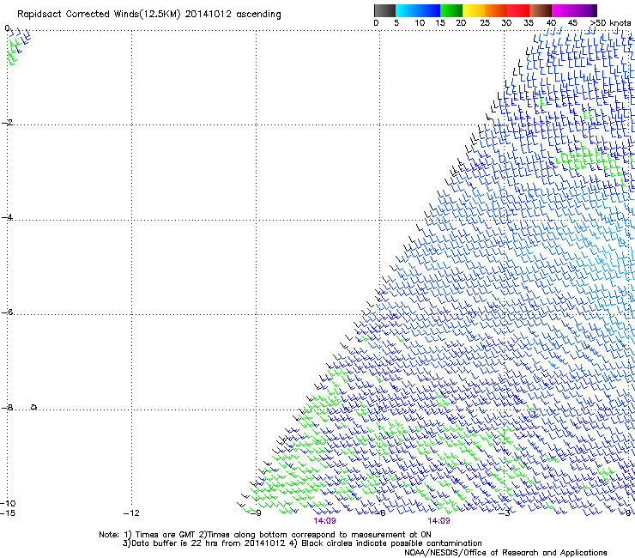This screenshot has height=558, width=635.
Task: Click the Rapidsact Corrected Winds title text
Action: tap(149, 15)
